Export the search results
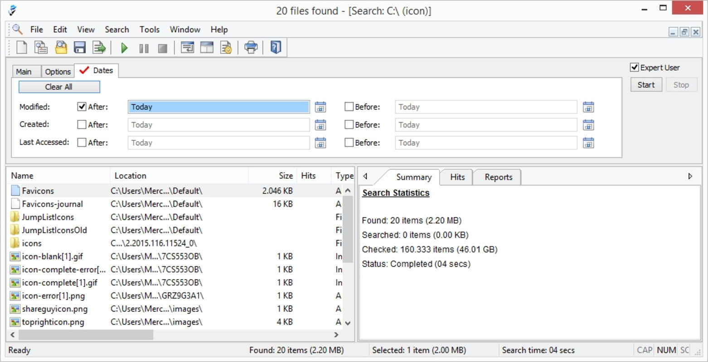The image size is (708, 362). click(99, 48)
